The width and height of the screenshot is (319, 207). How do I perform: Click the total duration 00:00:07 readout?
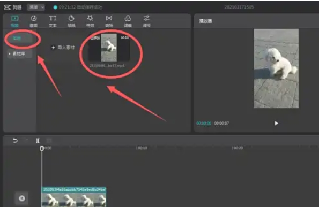point(221,123)
